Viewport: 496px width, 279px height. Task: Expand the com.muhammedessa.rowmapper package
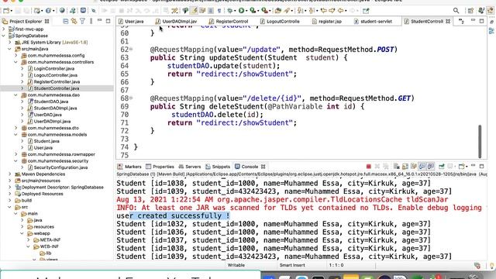[16, 154]
